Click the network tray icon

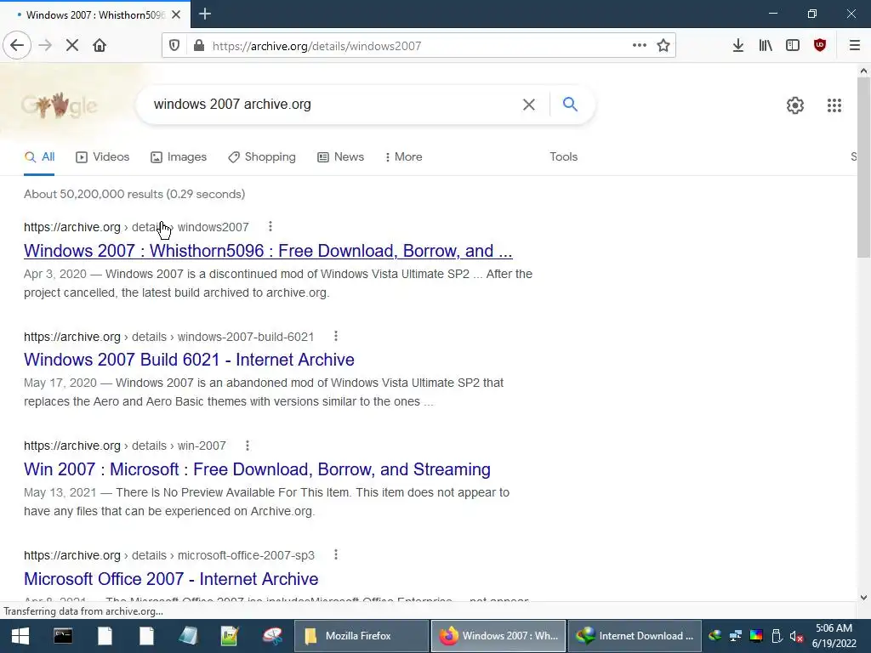(x=736, y=636)
